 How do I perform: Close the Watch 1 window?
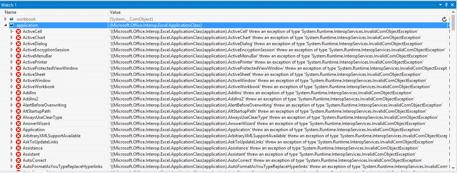click(x=453, y=5)
